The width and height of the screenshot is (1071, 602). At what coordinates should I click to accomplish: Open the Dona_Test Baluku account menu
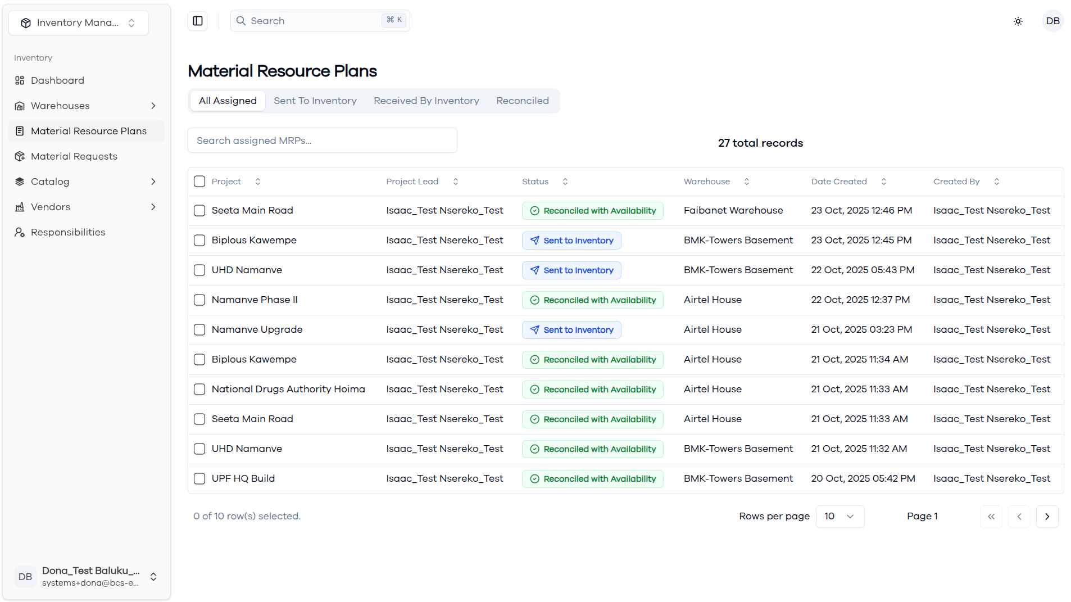pyautogui.click(x=86, y=577)
